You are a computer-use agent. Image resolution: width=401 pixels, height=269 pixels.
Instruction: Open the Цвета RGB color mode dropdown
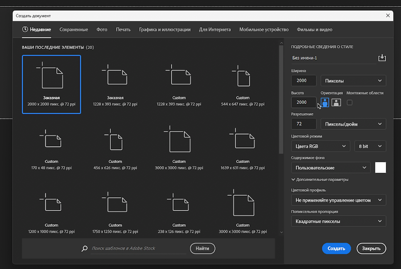pos(321,146)
